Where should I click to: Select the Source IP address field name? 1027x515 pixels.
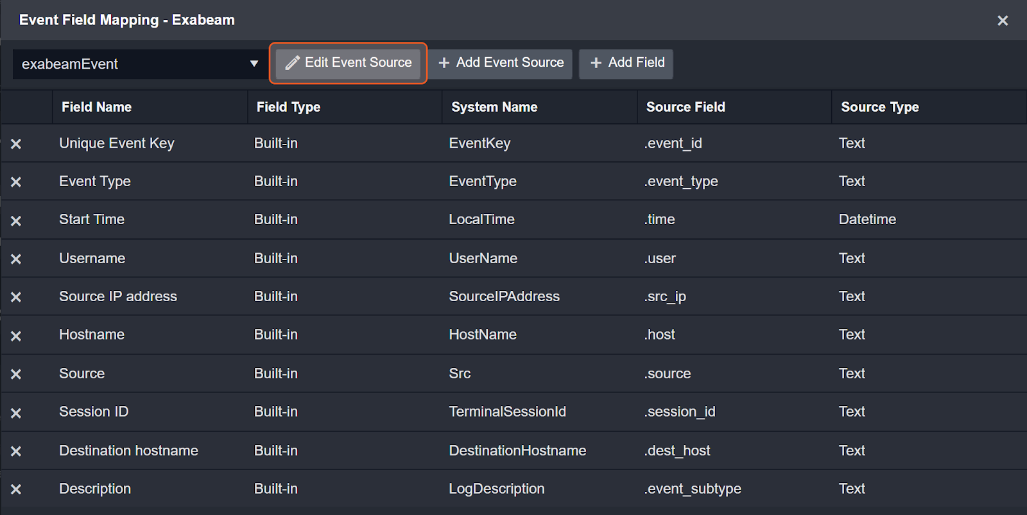(118, 296)
